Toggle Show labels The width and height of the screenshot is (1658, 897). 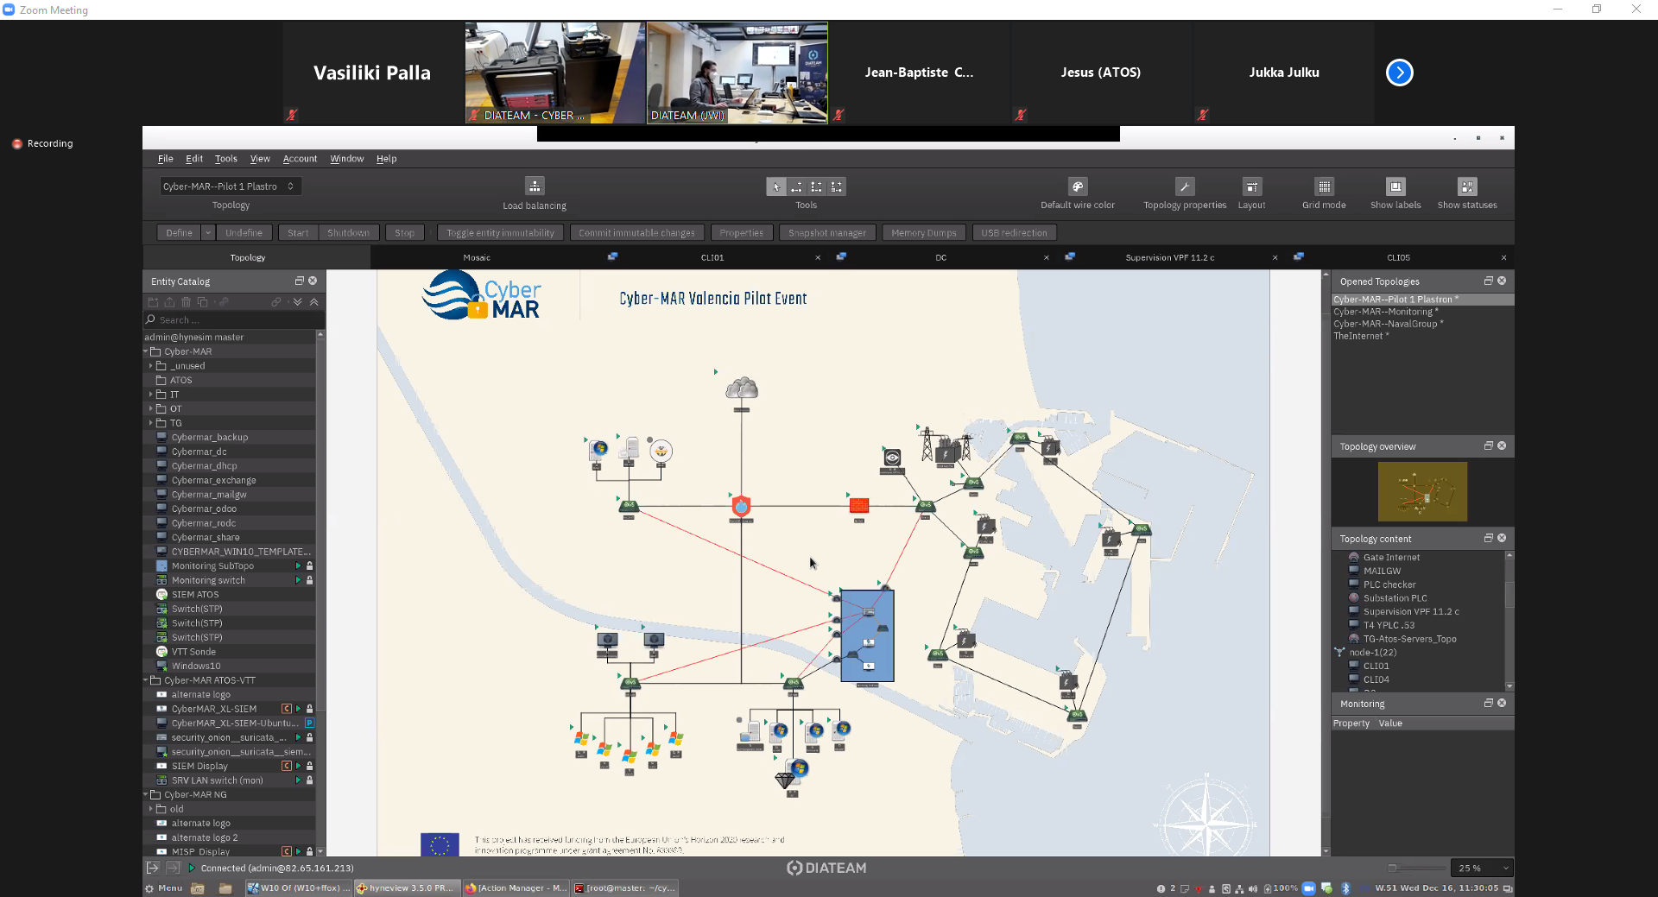point(1395,186)
